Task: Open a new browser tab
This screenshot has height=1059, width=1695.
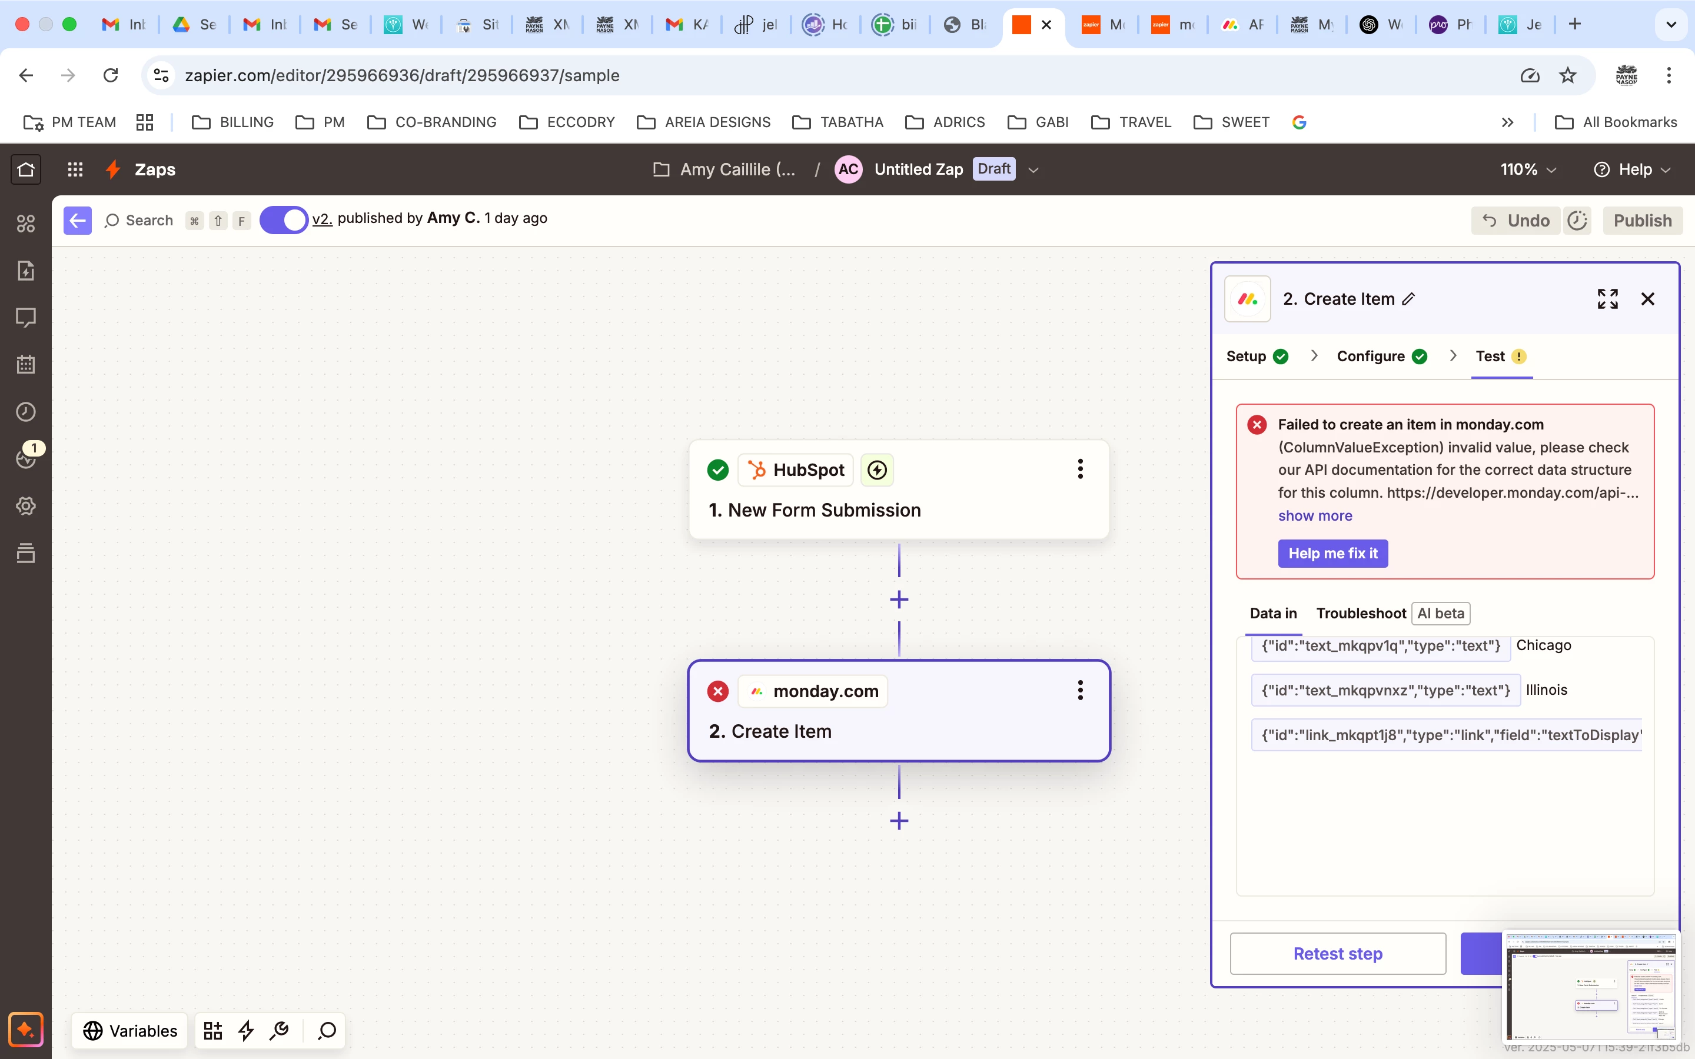Action: (1574, 25)
